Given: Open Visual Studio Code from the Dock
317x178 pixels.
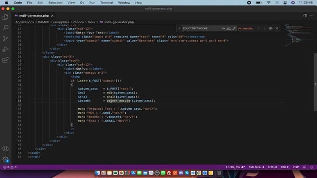Looking at the screenshot, I should [193, 173].
